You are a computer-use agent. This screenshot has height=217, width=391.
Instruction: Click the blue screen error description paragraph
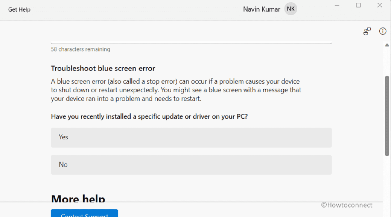176,90
